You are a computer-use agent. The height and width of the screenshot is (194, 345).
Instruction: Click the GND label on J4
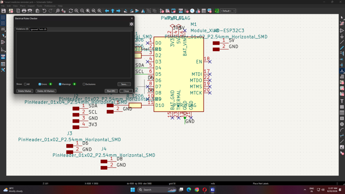[x=121, y=165]
